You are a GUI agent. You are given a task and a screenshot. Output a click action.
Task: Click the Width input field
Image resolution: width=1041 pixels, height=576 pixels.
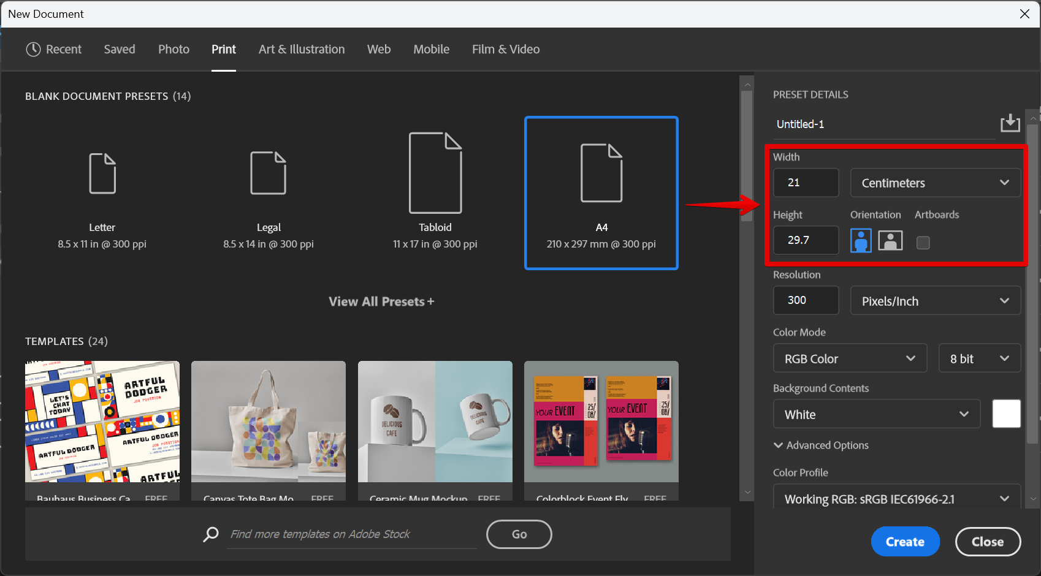click(806, 183)
